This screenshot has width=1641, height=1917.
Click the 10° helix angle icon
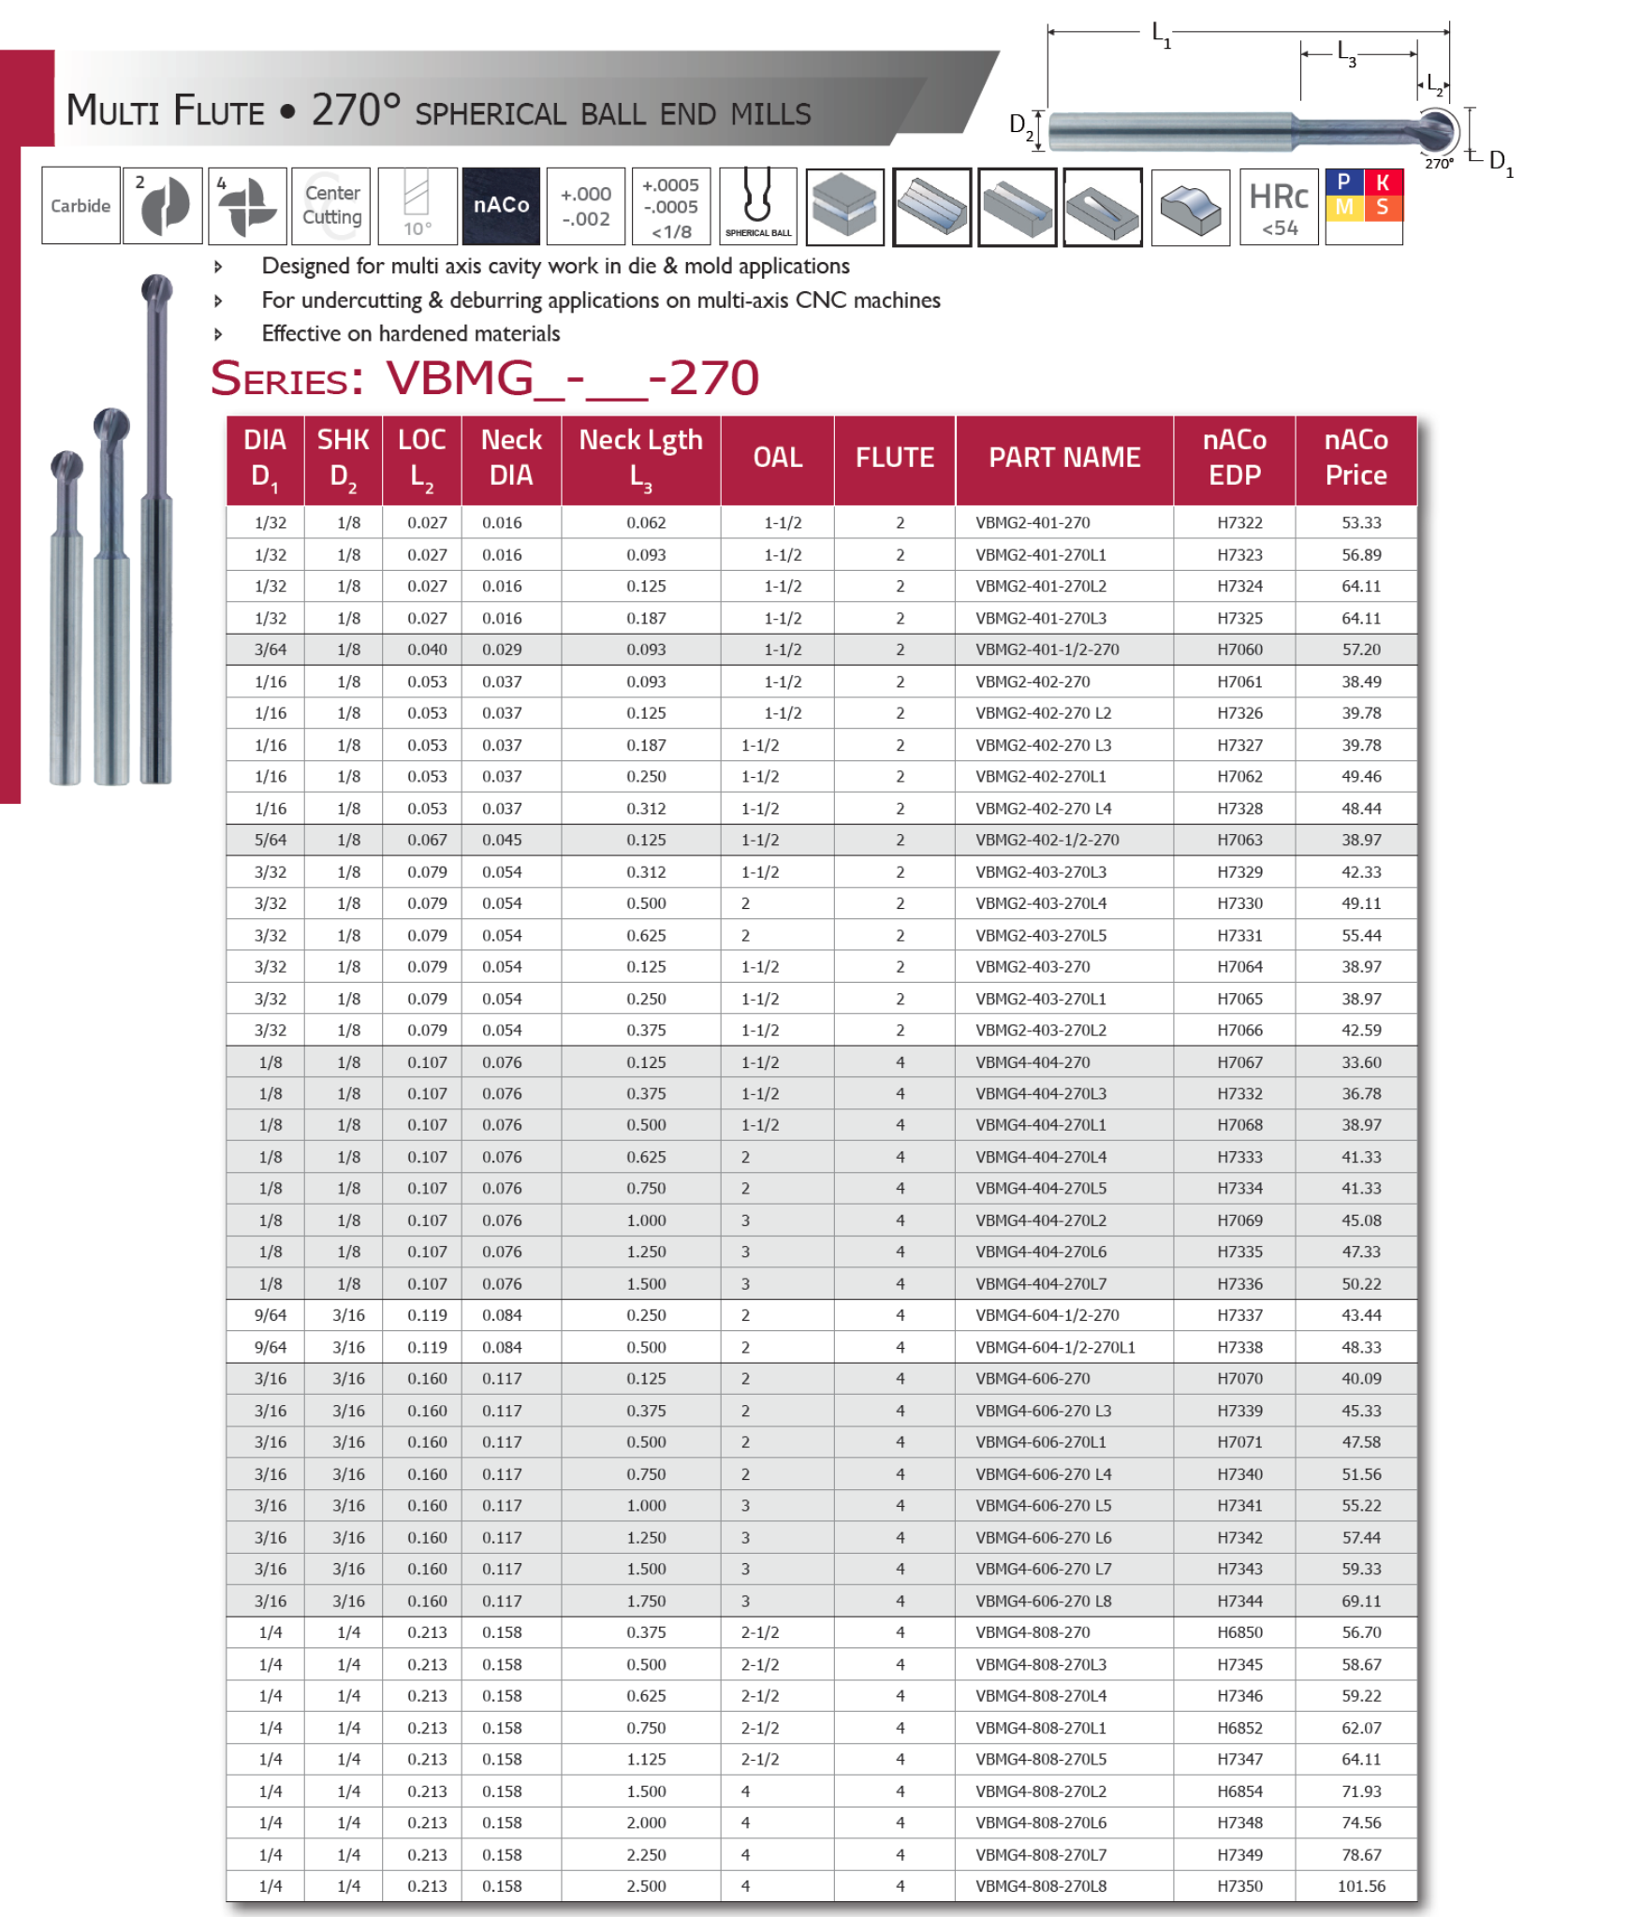tap(418, 206)
